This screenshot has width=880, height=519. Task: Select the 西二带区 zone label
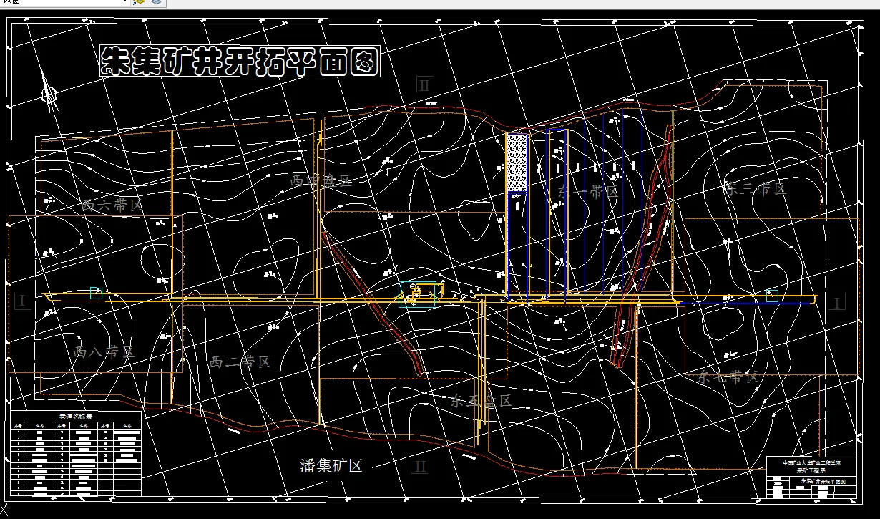[240, 362]
